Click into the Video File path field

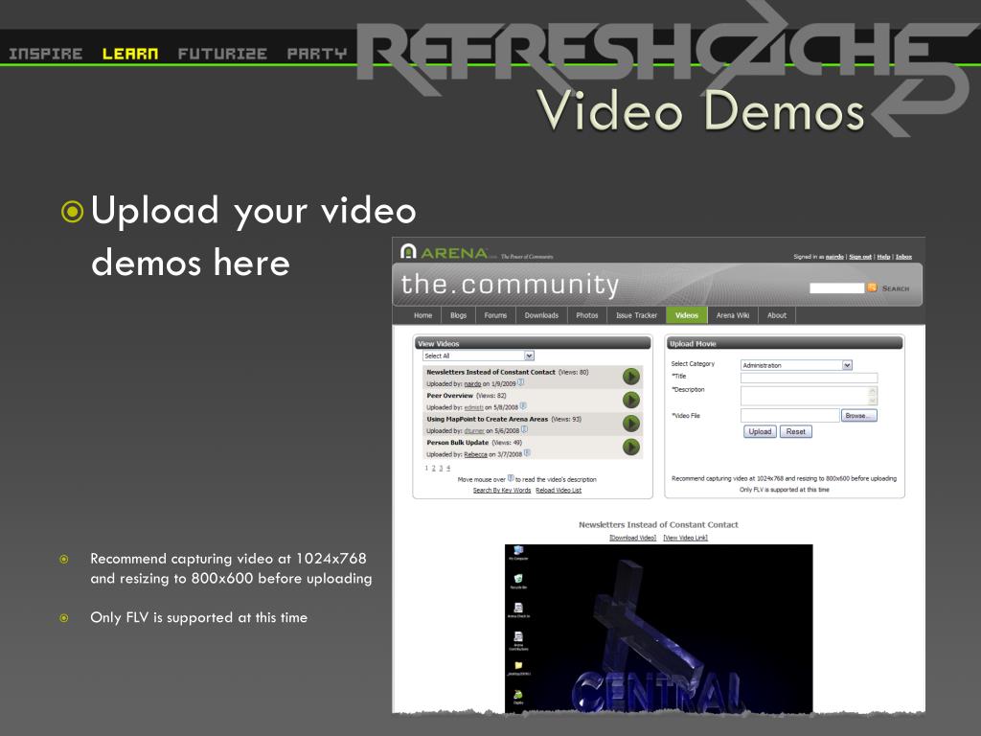(789, 416)
